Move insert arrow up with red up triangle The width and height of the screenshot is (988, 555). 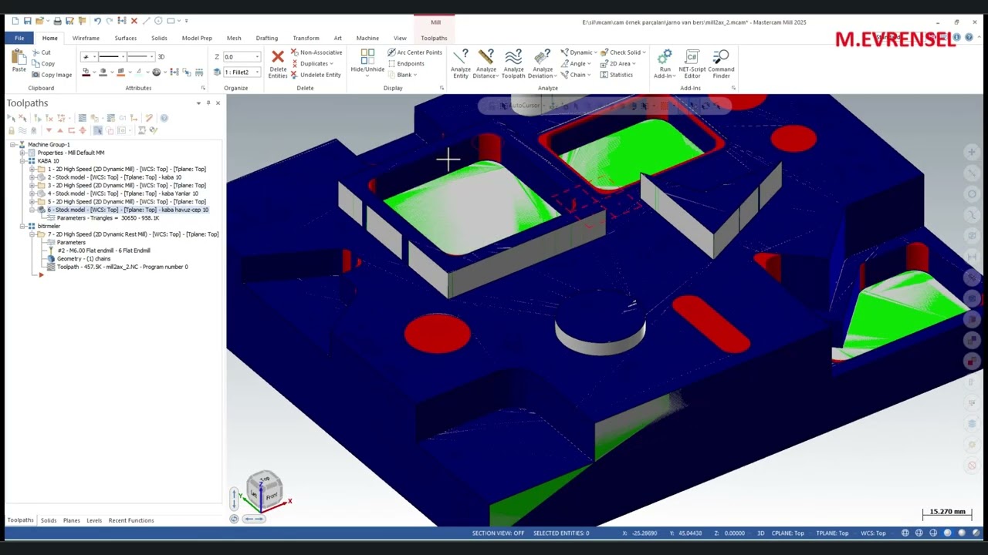click(x=61, y=130)
